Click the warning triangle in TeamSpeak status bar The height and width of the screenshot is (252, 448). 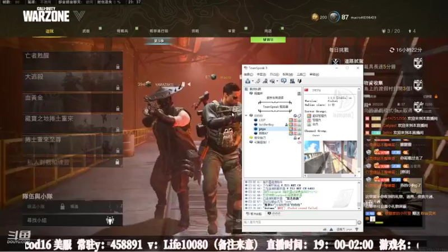click(331, 229)
